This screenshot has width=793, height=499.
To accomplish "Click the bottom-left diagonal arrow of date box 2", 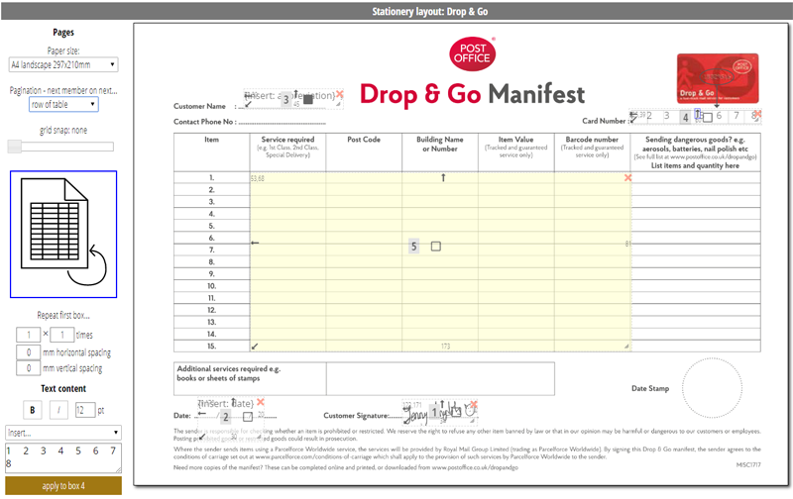I will point(202,437).
